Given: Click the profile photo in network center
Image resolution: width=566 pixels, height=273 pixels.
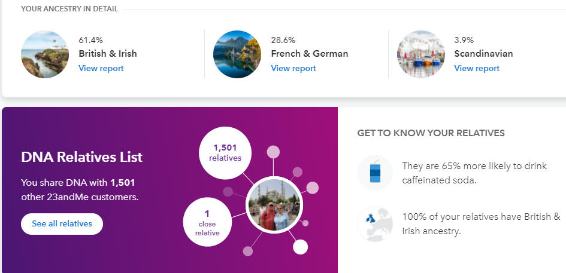Looking at the screenshot, I should click(274, 205).
